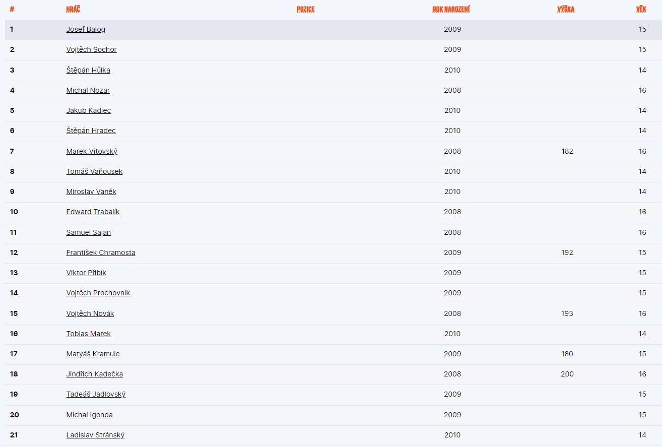Screen dimensions: 662x447
Task: Click the POZICE column header
Action: 306,10
